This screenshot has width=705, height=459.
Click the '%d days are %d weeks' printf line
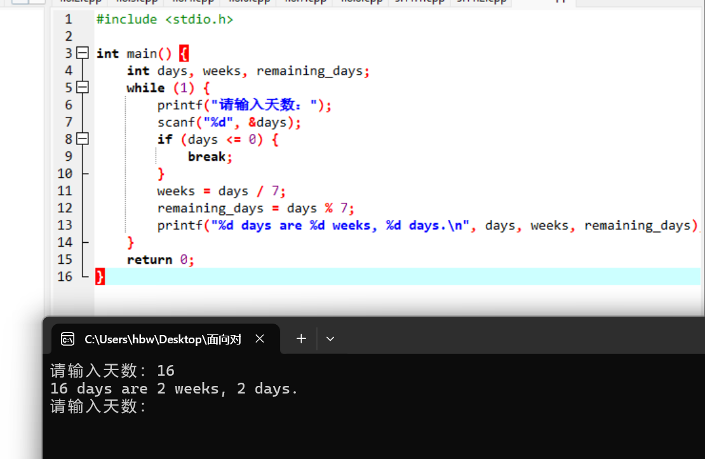427,226
